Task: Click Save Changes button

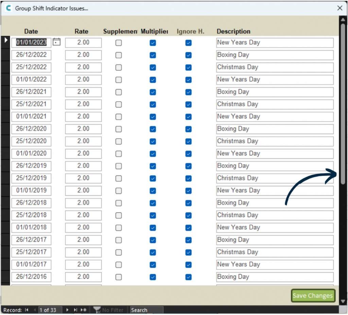Action: tap(313, 296)
